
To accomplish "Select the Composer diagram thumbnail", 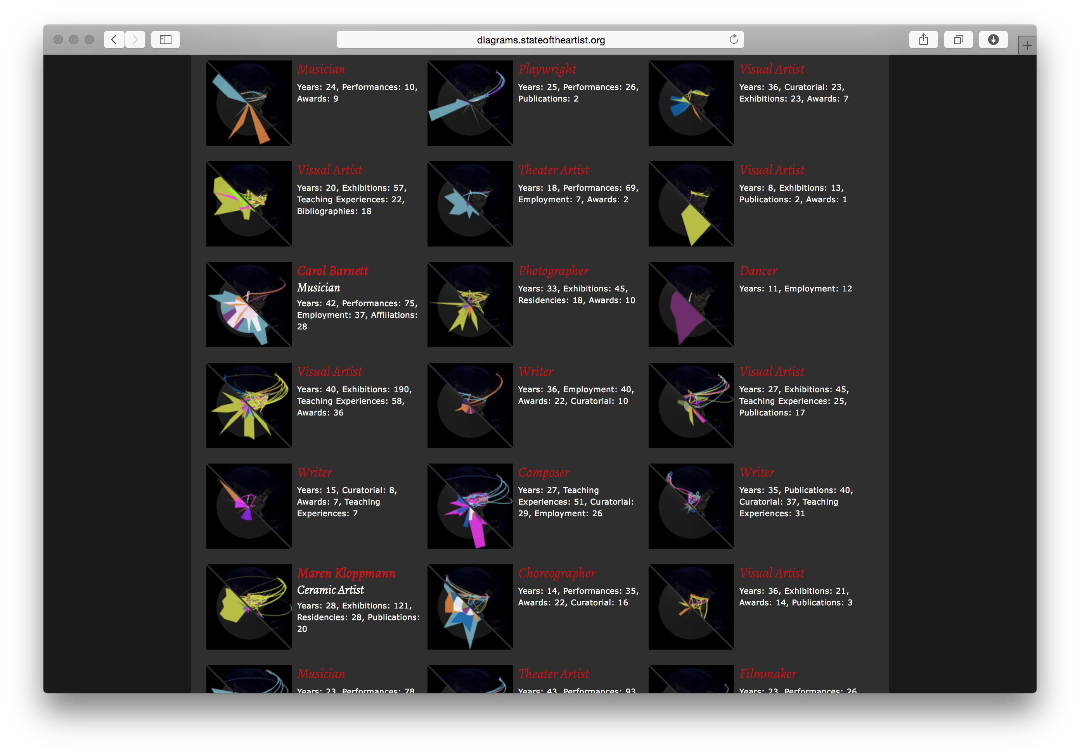I will (x=469, y=506).
